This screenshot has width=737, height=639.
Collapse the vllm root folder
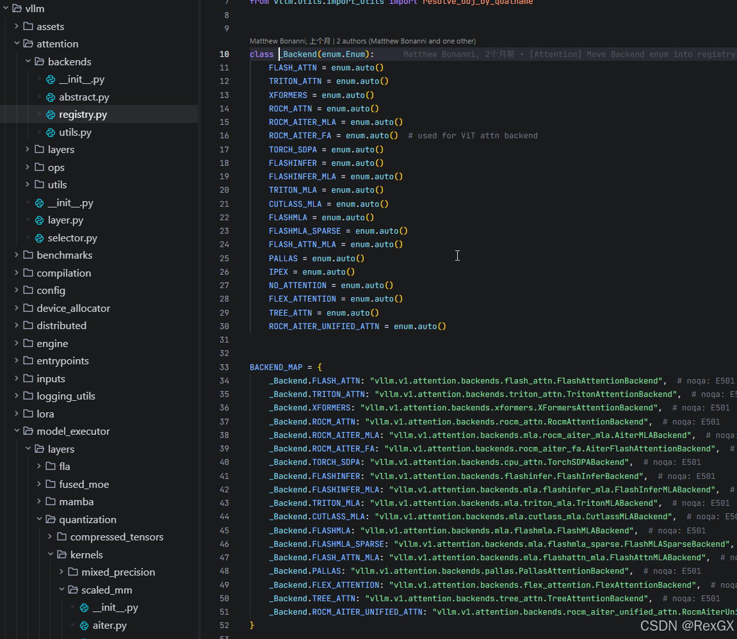[6, 8]
